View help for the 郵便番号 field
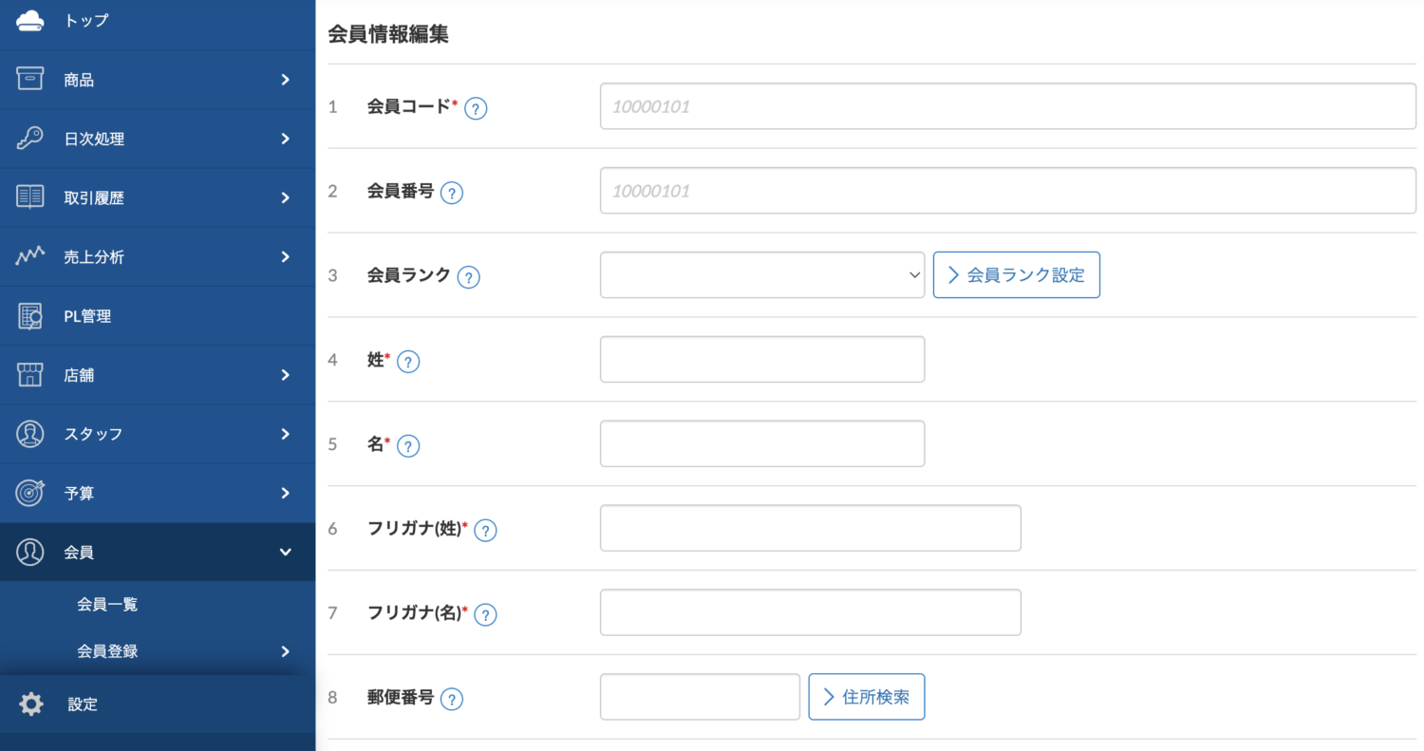The image size is (1424, 751). pos(452,699)
